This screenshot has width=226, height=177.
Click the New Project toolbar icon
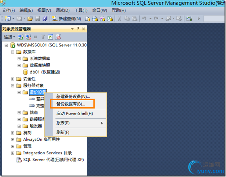point(8,19)
